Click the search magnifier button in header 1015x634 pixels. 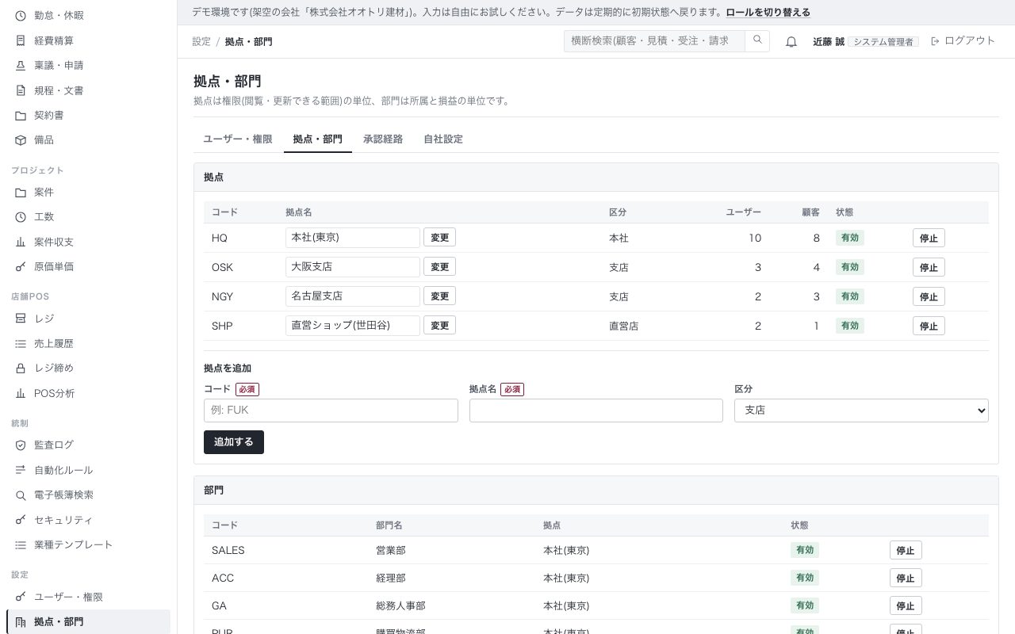(757, 40)
